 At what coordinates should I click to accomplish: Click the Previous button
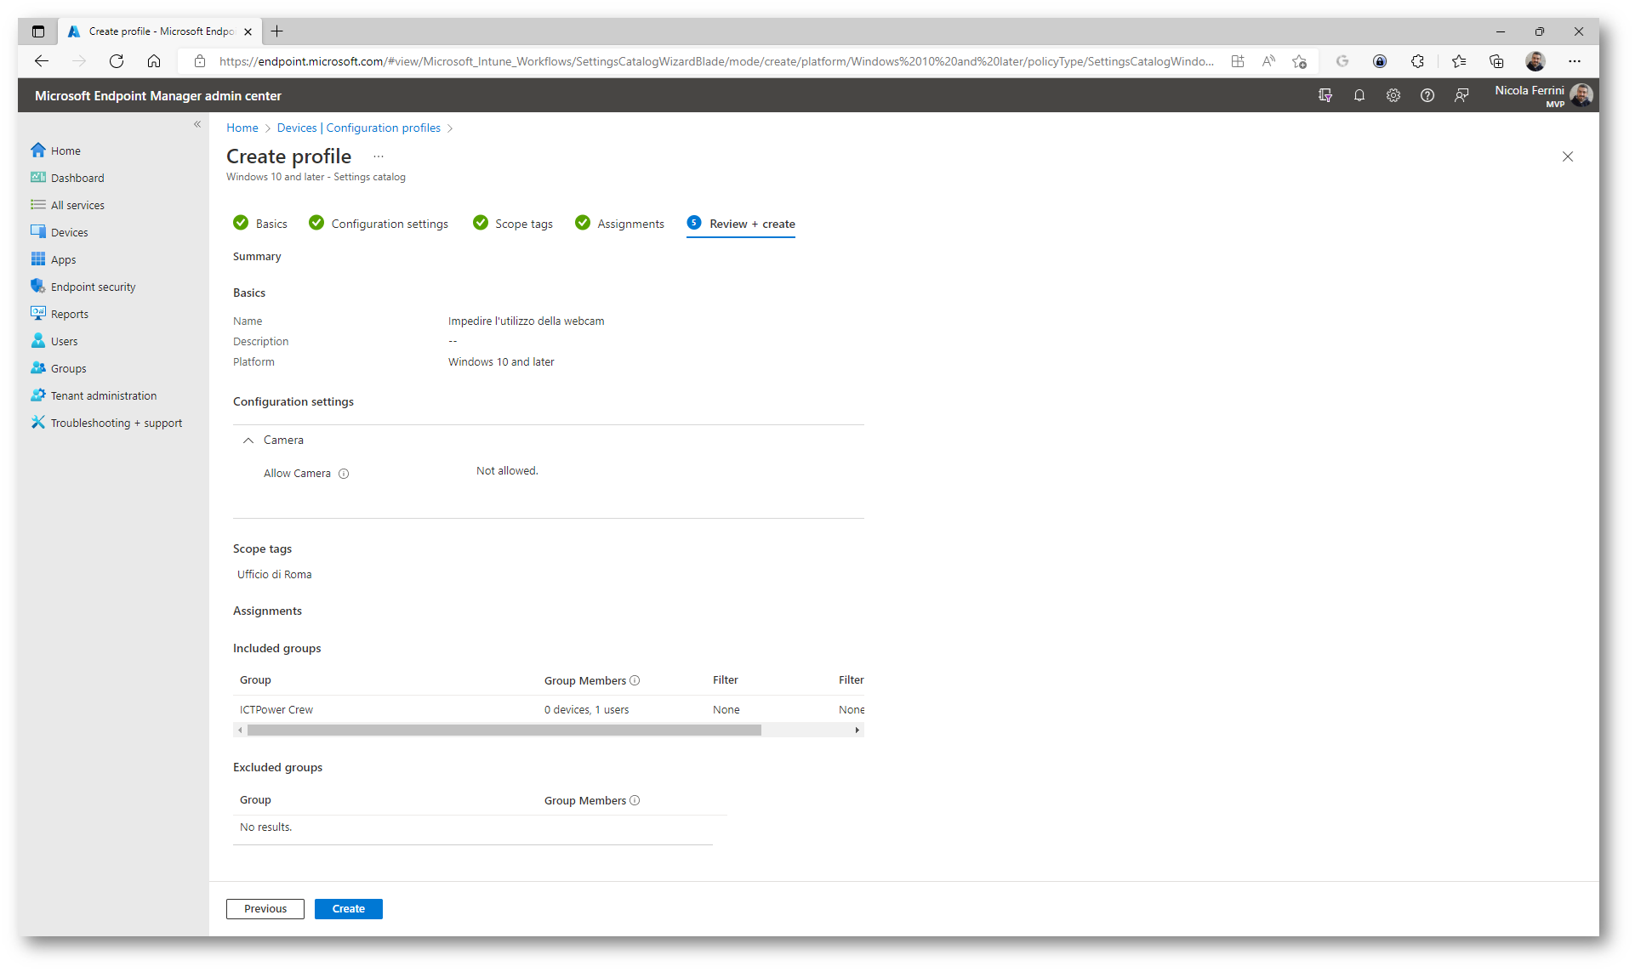click(x=265, y=908)
